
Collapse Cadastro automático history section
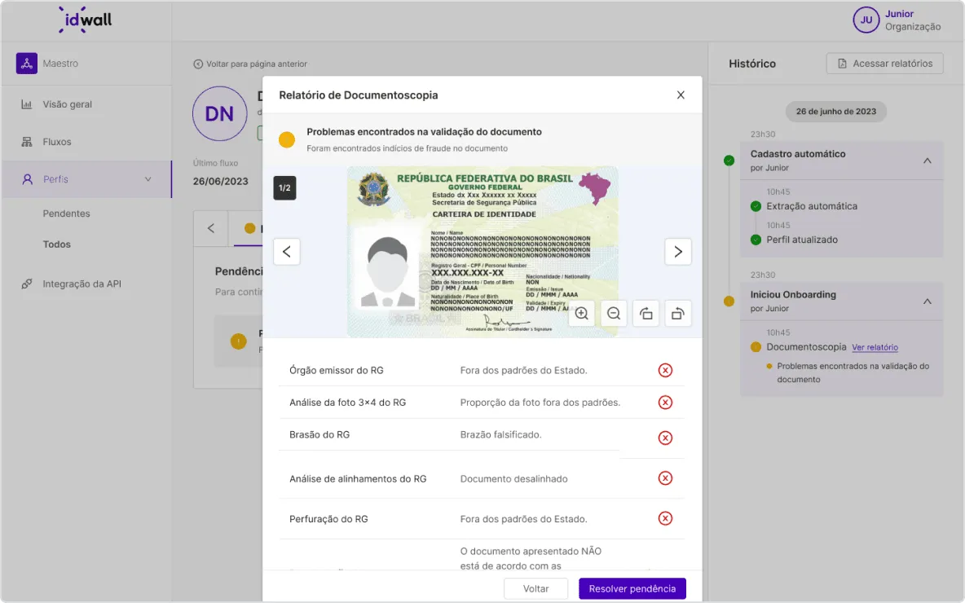(927, 161)
